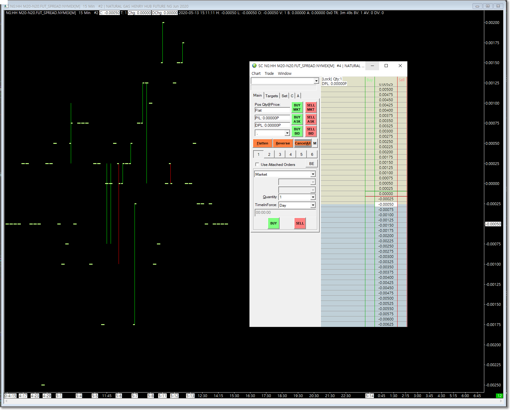This screenshot has height=410, width=510.
Task: Expand the trade account dropdown at the top
Action: (316, 81)
